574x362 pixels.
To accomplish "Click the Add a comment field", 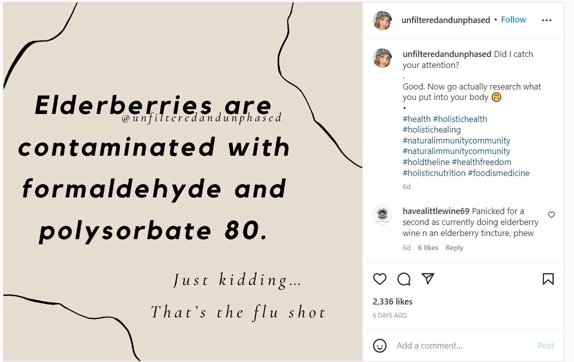I will click(x=462, y=345).
